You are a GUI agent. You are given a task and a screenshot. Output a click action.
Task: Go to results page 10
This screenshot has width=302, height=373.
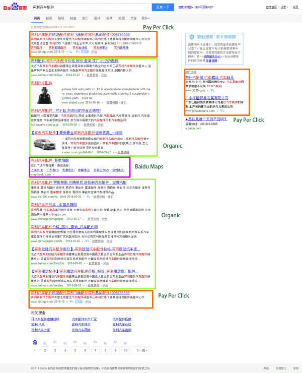click(126, 350)
